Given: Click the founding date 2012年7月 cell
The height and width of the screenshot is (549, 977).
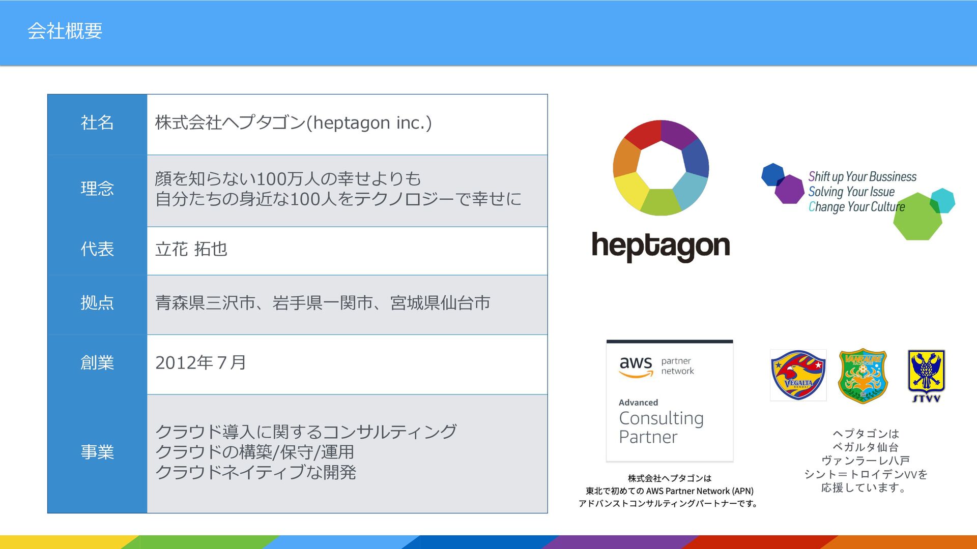Looking at the screenshot, I should [200, 363].
